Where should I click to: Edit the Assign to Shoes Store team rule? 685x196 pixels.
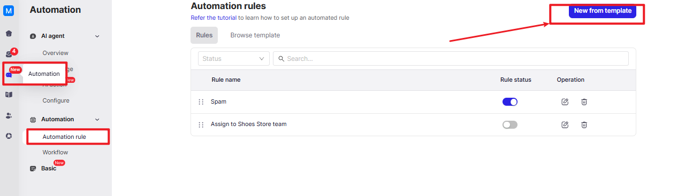pyautogui.click(x=565, y=124)
